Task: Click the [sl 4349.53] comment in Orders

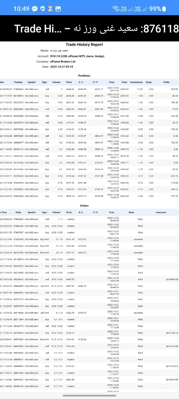Action: point(172,279)
